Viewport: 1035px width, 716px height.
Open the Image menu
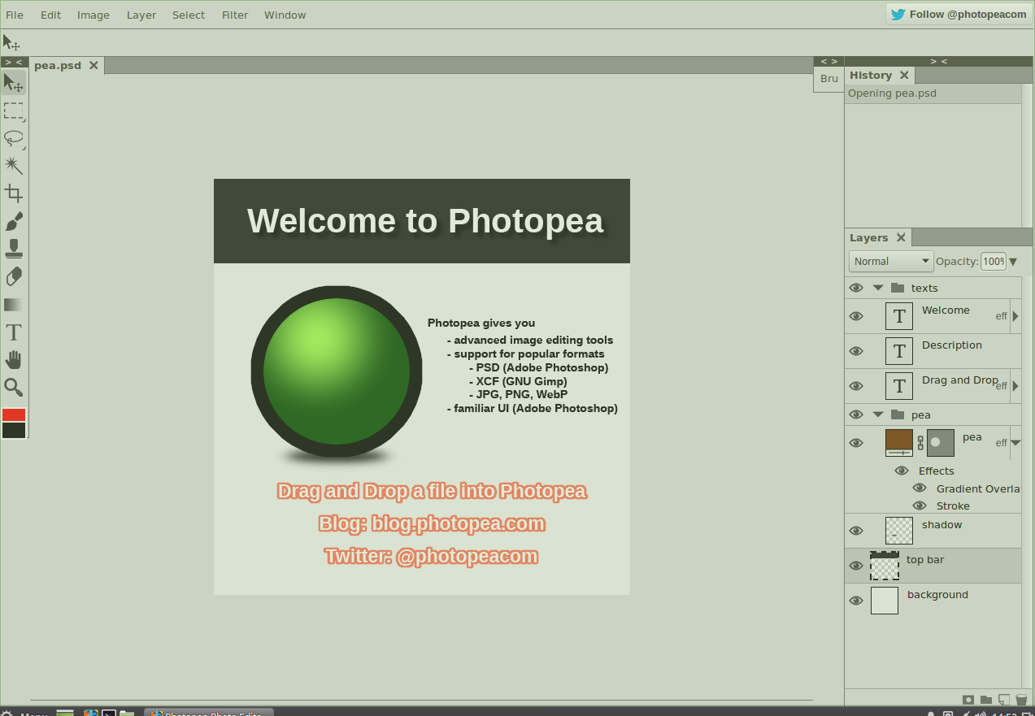93,15
